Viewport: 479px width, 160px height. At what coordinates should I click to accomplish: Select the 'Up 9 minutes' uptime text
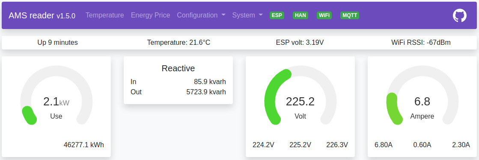coord(57,43)
